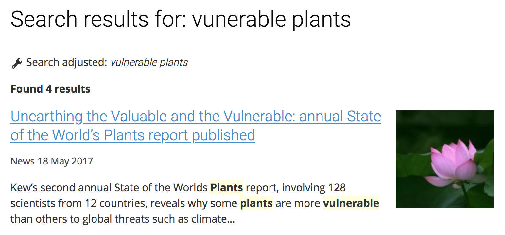Click the word 'Vulnerable:' in the article title
The width and height of the screenshot is (505, 235).
point(259,116)
